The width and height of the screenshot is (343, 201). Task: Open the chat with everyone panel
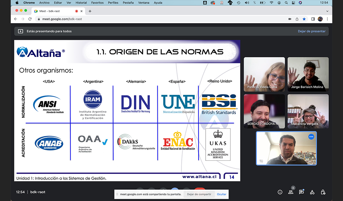[301, 192]
